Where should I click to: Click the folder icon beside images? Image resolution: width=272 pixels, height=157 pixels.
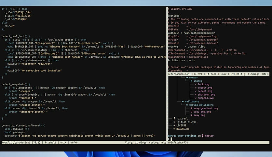point(191,81)
